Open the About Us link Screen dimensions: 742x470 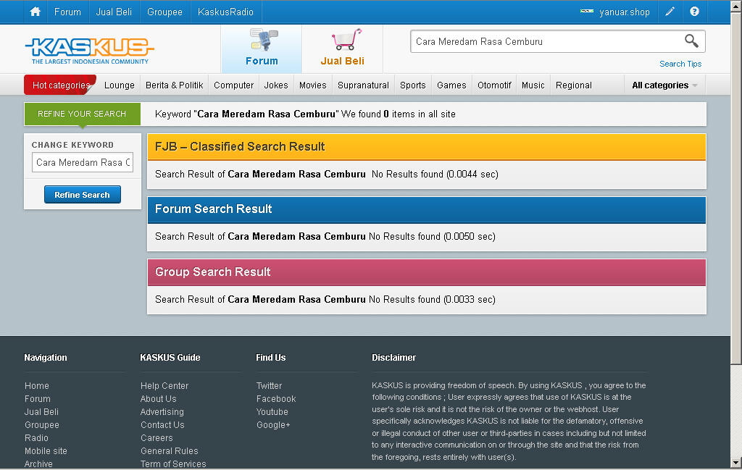(x=159, y=399)
